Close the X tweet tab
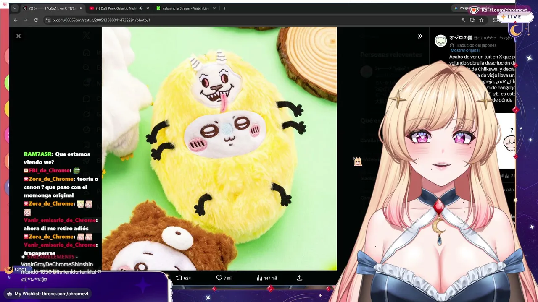The image size is (538, 302). coord(81,8)
